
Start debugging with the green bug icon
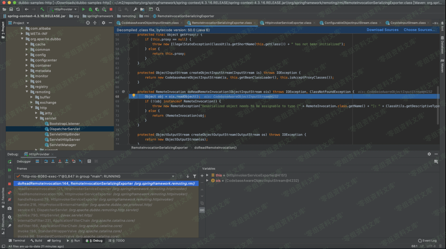pyautogui.click(x=90, y=9)
